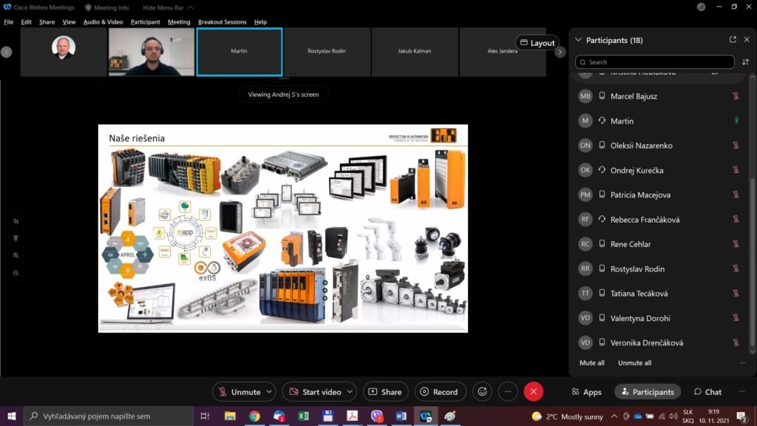Toggle the Participants panel button

pyautogui.click(x=647, y=392)
